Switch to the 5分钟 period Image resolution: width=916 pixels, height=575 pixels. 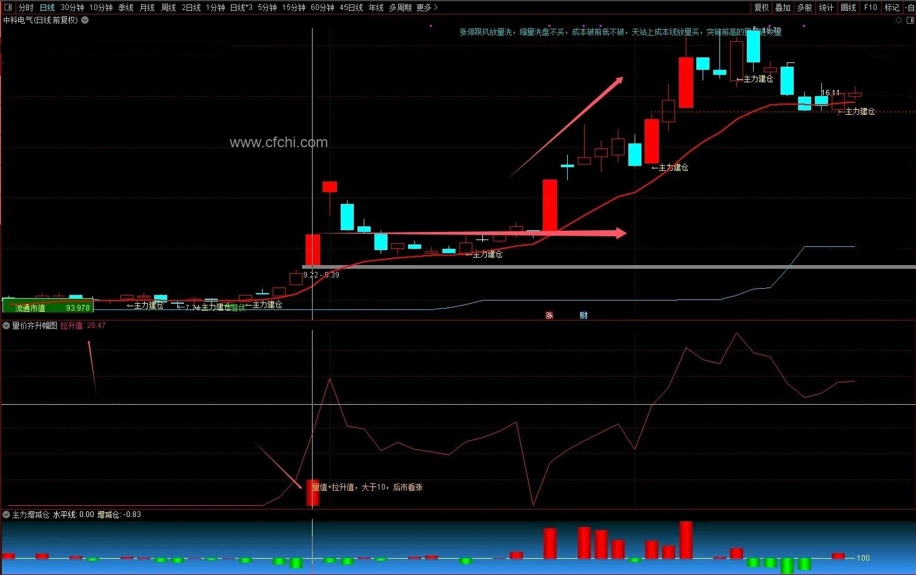click(267, 7)
